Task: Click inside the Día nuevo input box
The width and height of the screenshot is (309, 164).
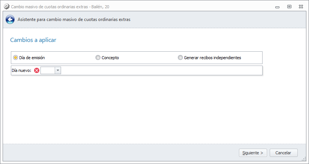Action: (x=48, y=70)
